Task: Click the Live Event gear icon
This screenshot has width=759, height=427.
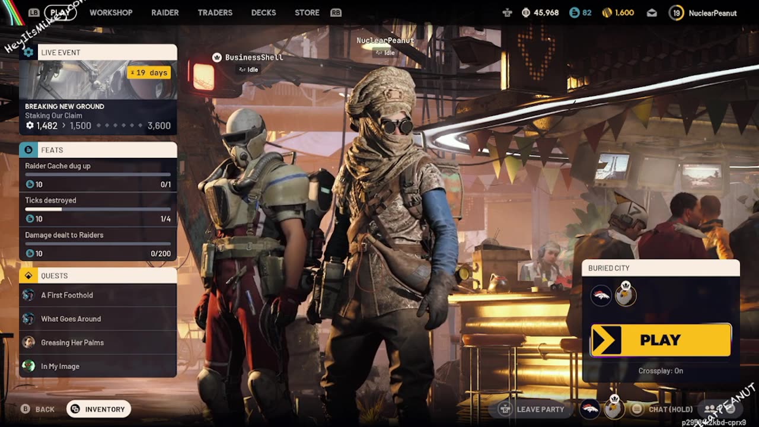Action: (28, 52)
